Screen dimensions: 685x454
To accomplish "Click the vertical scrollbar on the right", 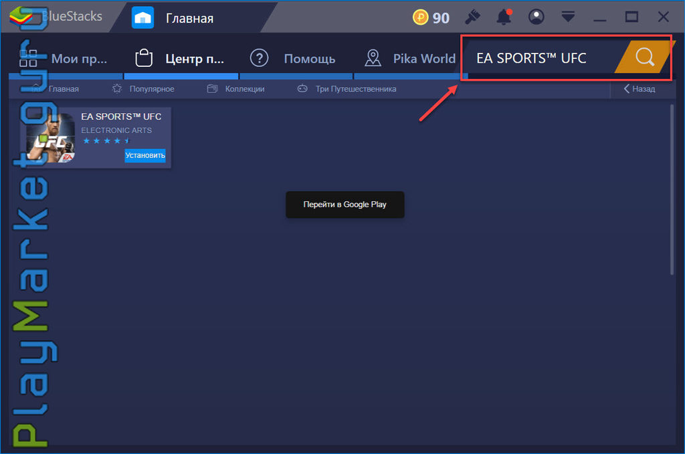I will pyautogui.click(x=672, y=189).
